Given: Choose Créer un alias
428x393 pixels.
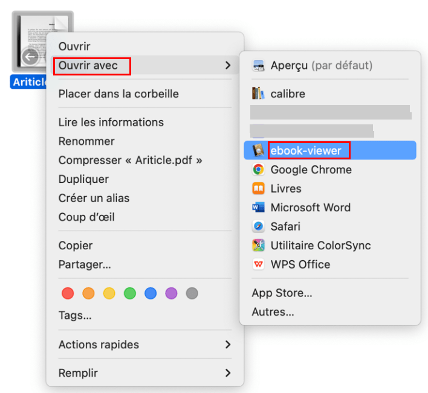Looking at the screenshot, I should point(144,198).
